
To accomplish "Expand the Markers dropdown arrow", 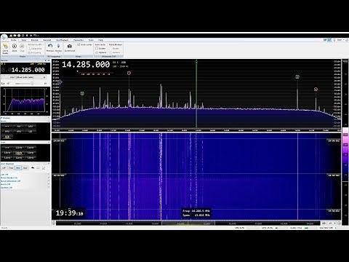I will click(58, 52).
